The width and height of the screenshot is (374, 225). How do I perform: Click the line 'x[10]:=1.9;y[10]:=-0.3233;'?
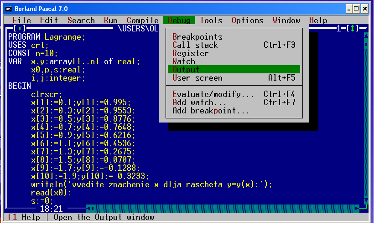tap(90, 176)
